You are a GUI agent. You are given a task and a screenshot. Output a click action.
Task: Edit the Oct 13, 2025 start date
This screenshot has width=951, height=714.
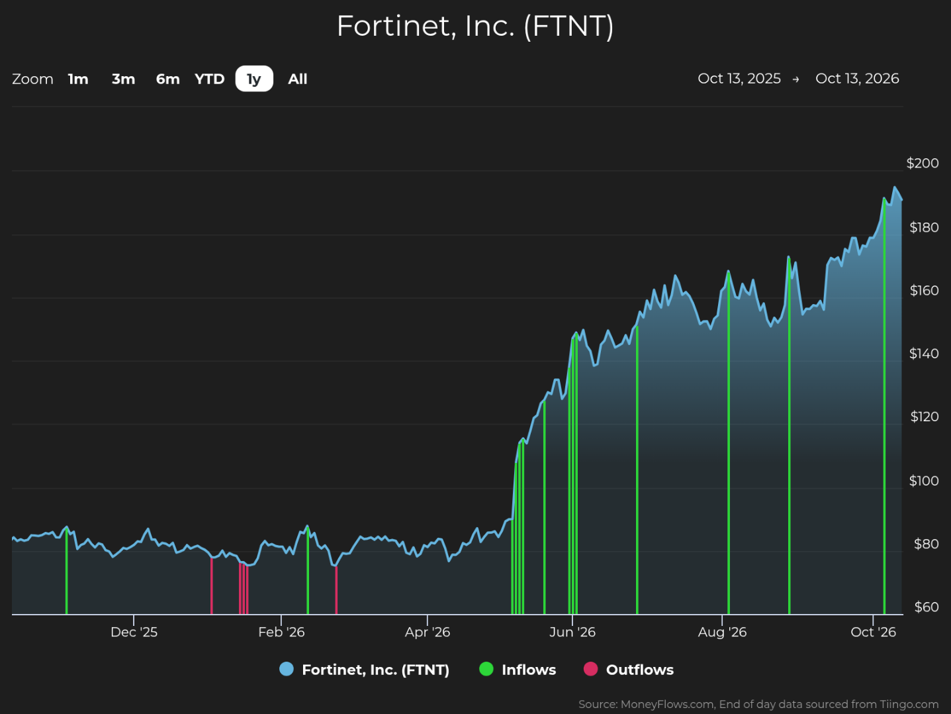pos(739,78)
